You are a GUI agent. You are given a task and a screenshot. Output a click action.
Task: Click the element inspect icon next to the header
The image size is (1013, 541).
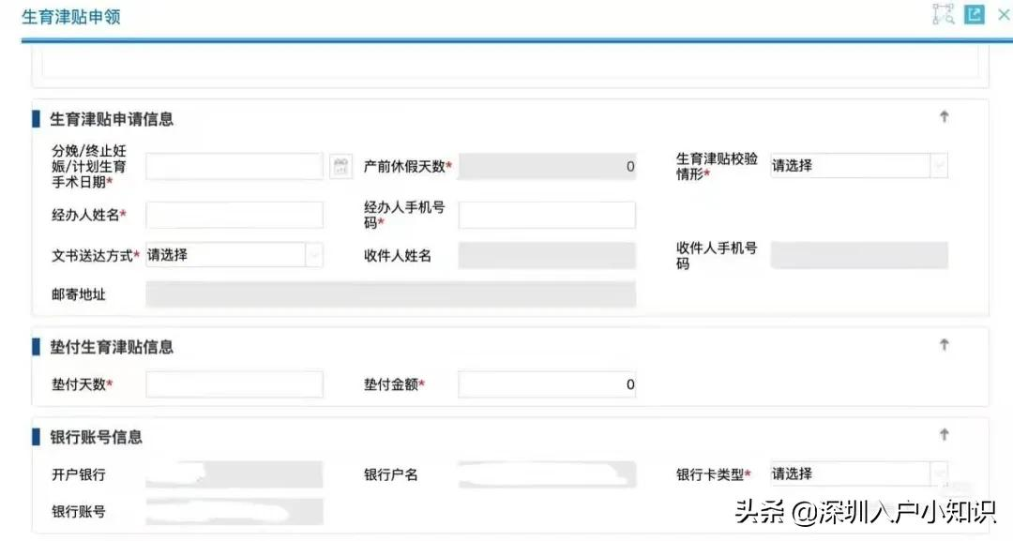(943, 14)
